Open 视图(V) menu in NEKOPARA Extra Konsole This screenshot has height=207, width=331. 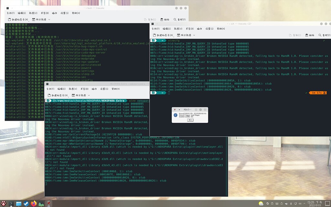point(73,89)
